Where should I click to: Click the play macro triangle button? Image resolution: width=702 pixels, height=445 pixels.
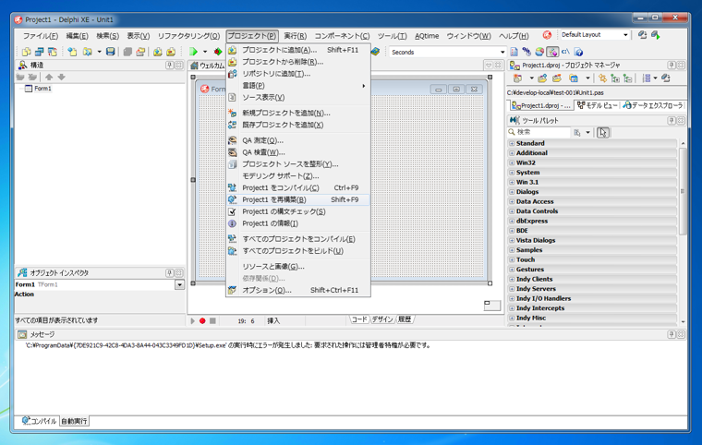click(x=192, y=320)
